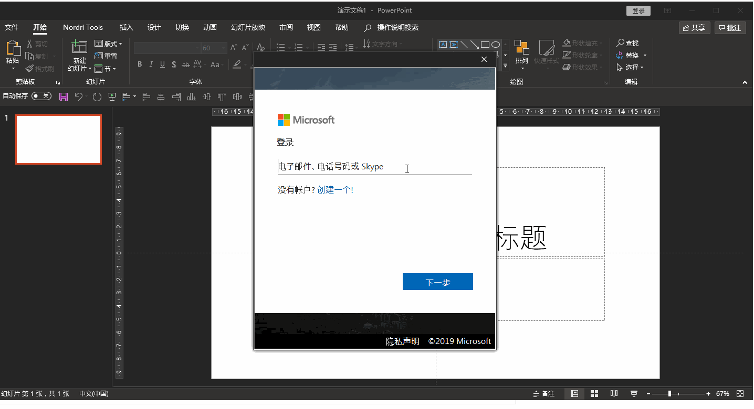Expand the shapes gallery More arrow
The image size is (754, 409).
[x=506, y=66]
